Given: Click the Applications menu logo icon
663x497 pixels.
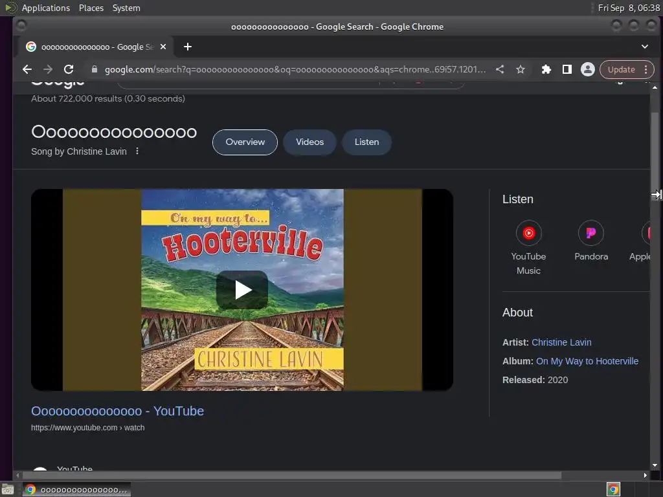Looking at the screenshot, I should click(x=10, y=8).
